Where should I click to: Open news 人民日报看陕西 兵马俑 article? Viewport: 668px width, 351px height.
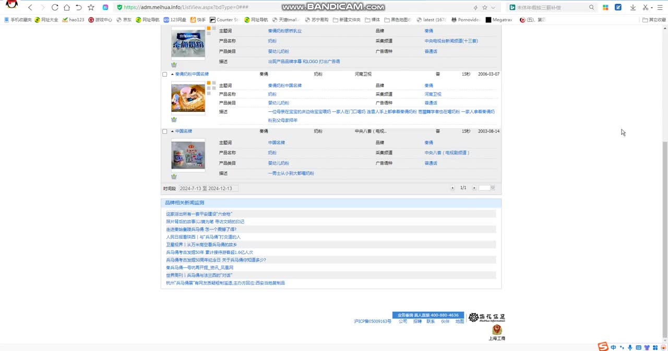click(x=204, y=237)
